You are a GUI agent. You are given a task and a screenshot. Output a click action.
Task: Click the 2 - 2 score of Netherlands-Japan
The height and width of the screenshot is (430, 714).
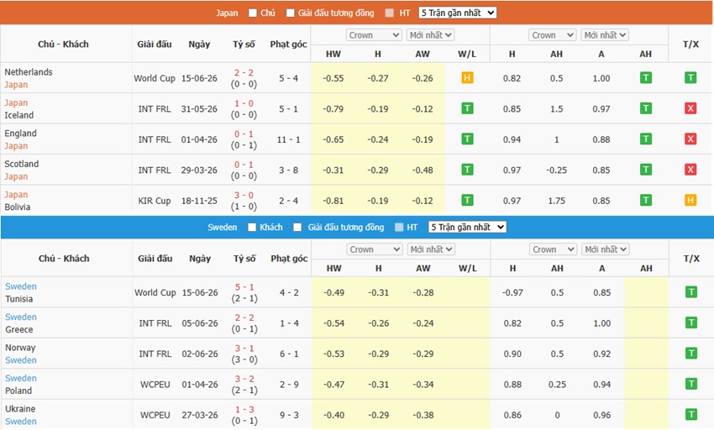(x=244, y=72)
